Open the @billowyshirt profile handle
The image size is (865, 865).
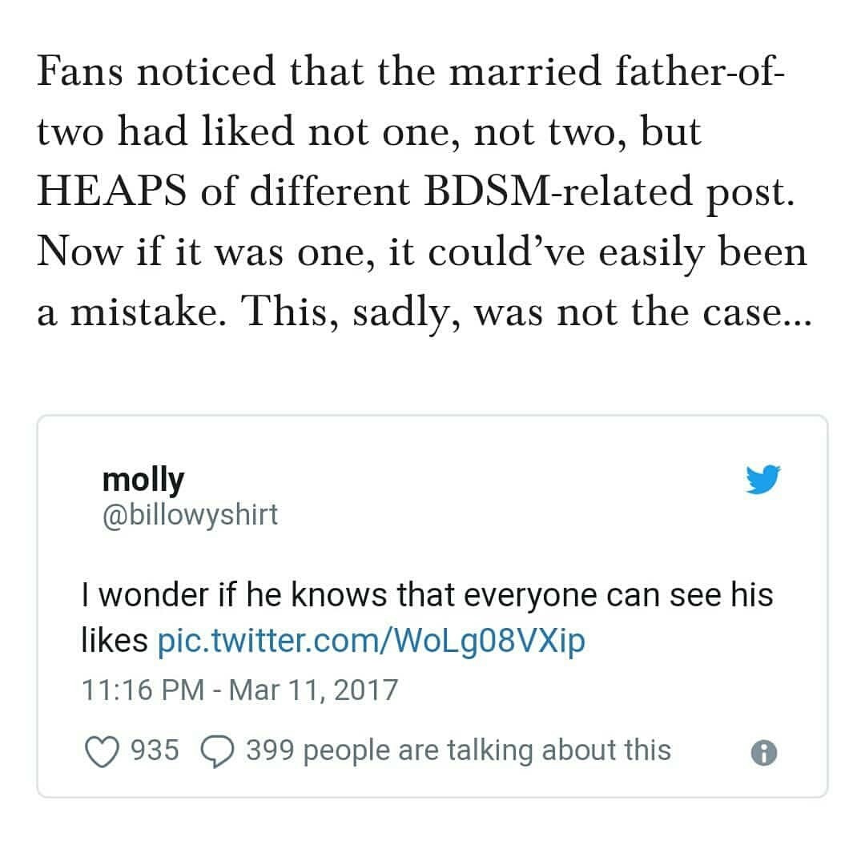[x=190, y=514]
